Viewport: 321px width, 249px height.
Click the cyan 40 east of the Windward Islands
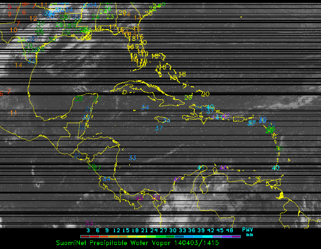click(275, 168)
